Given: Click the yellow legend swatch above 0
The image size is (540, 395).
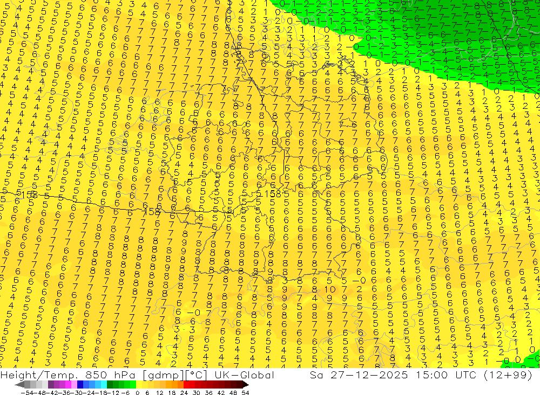Looking at the screenshot, I should [139, 385].
